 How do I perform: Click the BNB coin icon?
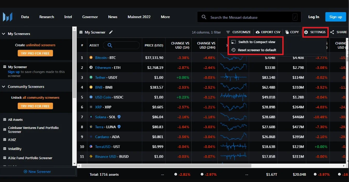(91, 87)
